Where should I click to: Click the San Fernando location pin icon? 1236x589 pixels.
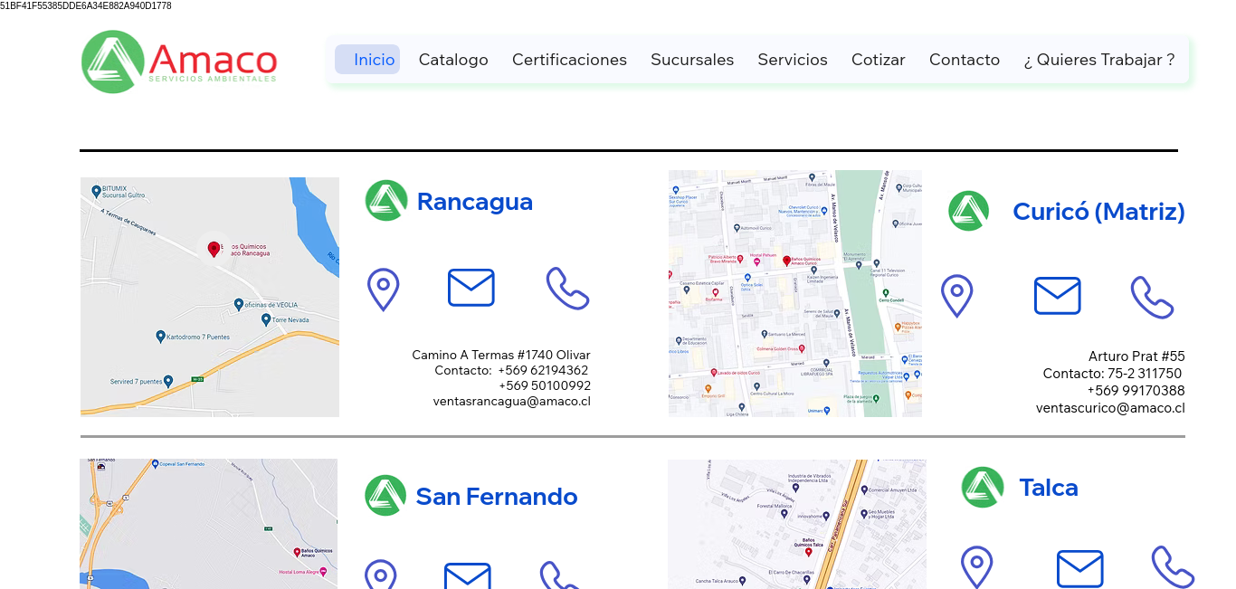pyautogui.click(x=380, y=575)
